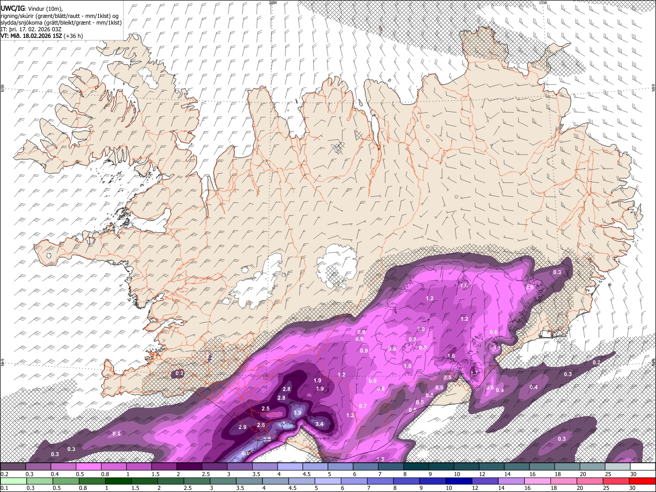Screen dimensions: 656x492
Task: Click the '2.5' precipitation value on map
Action: [265, 408]
